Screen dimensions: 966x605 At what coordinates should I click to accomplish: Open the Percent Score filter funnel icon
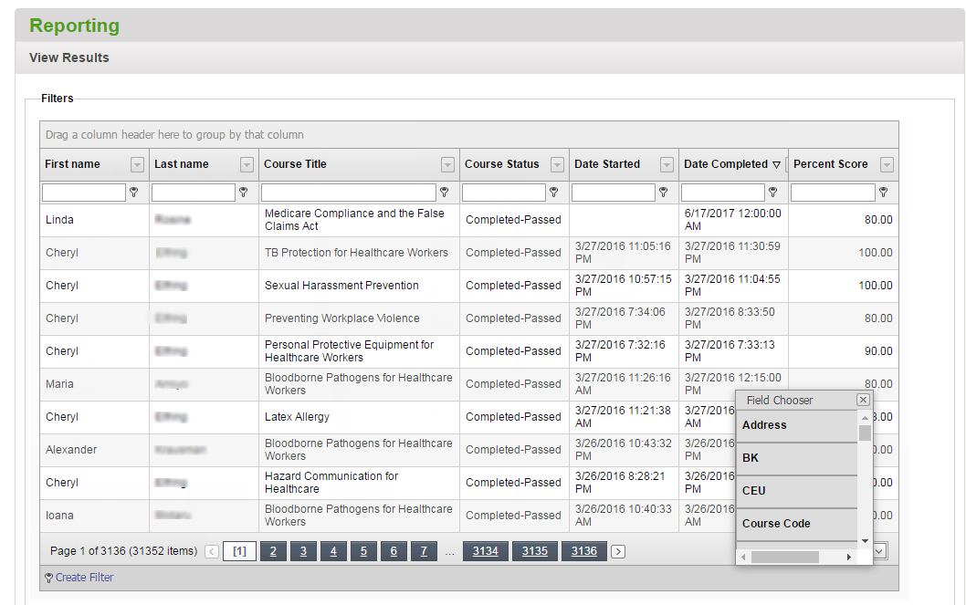(x=884, y=193)
